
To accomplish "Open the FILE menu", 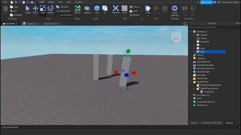I will pos(5,2).
